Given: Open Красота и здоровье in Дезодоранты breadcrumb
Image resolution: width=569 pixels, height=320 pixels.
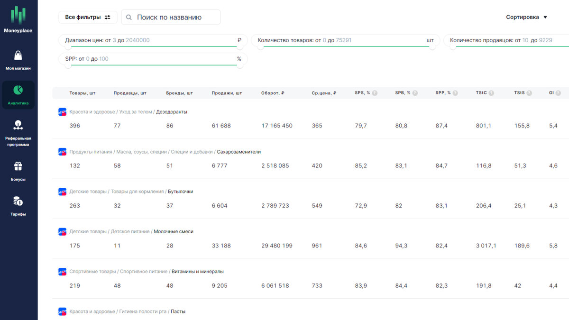Looking at the screenshot, I should 92,112.
